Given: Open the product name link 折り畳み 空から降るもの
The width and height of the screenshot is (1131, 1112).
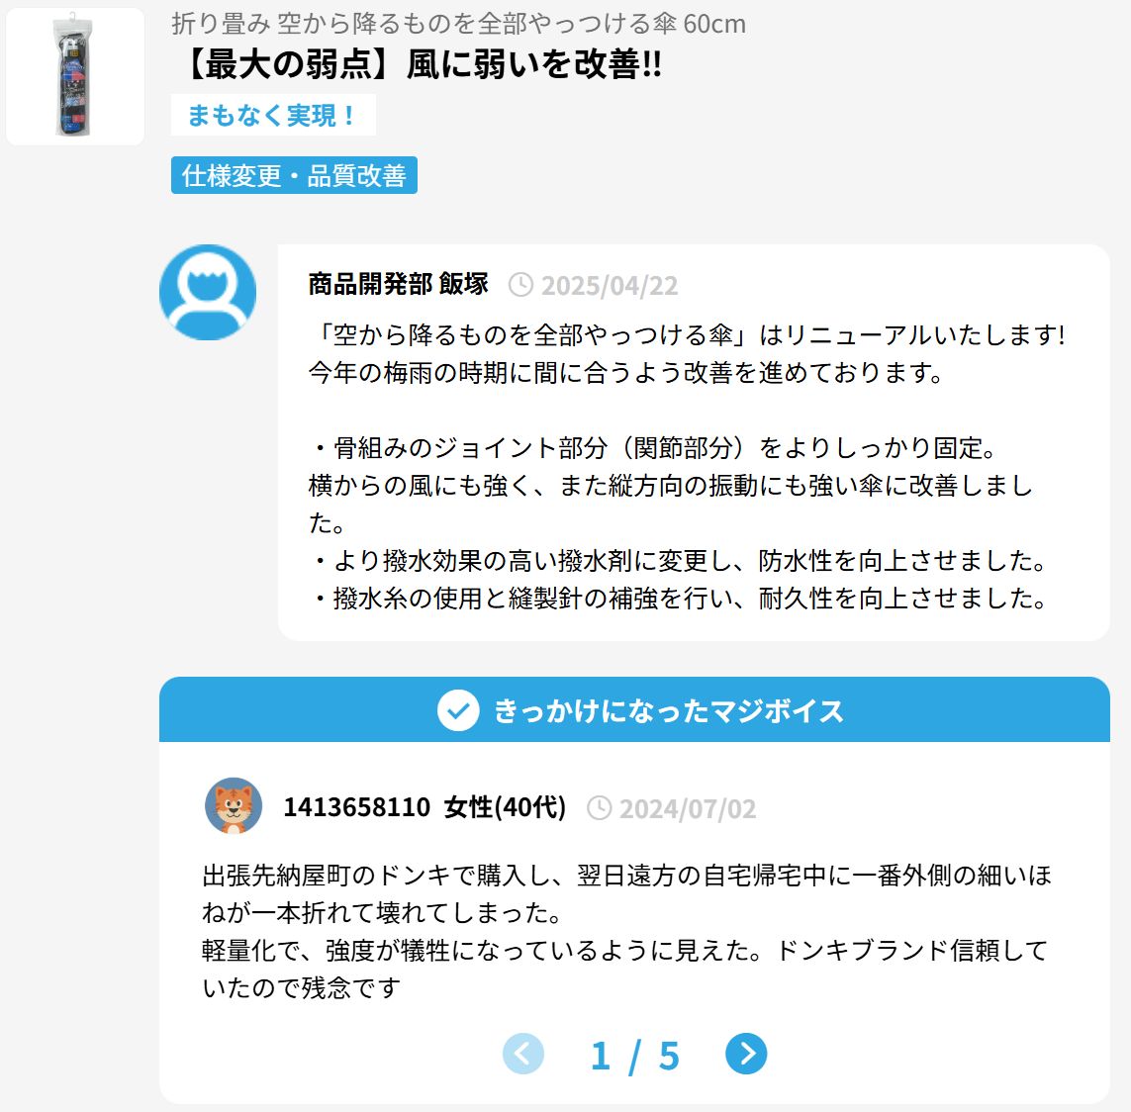Looking at the screenshot, I should (459, 24).
